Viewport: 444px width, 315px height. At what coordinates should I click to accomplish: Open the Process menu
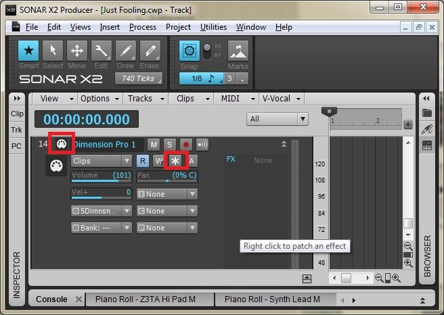tap(142, 27)
